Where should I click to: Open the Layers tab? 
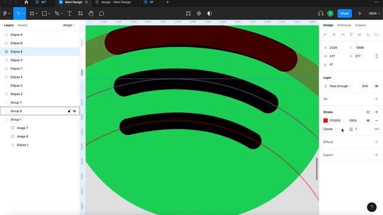tap(9, 25)
